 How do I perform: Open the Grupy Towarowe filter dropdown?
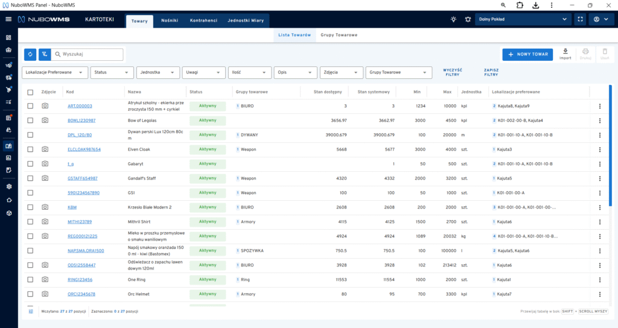coord(399,72)
